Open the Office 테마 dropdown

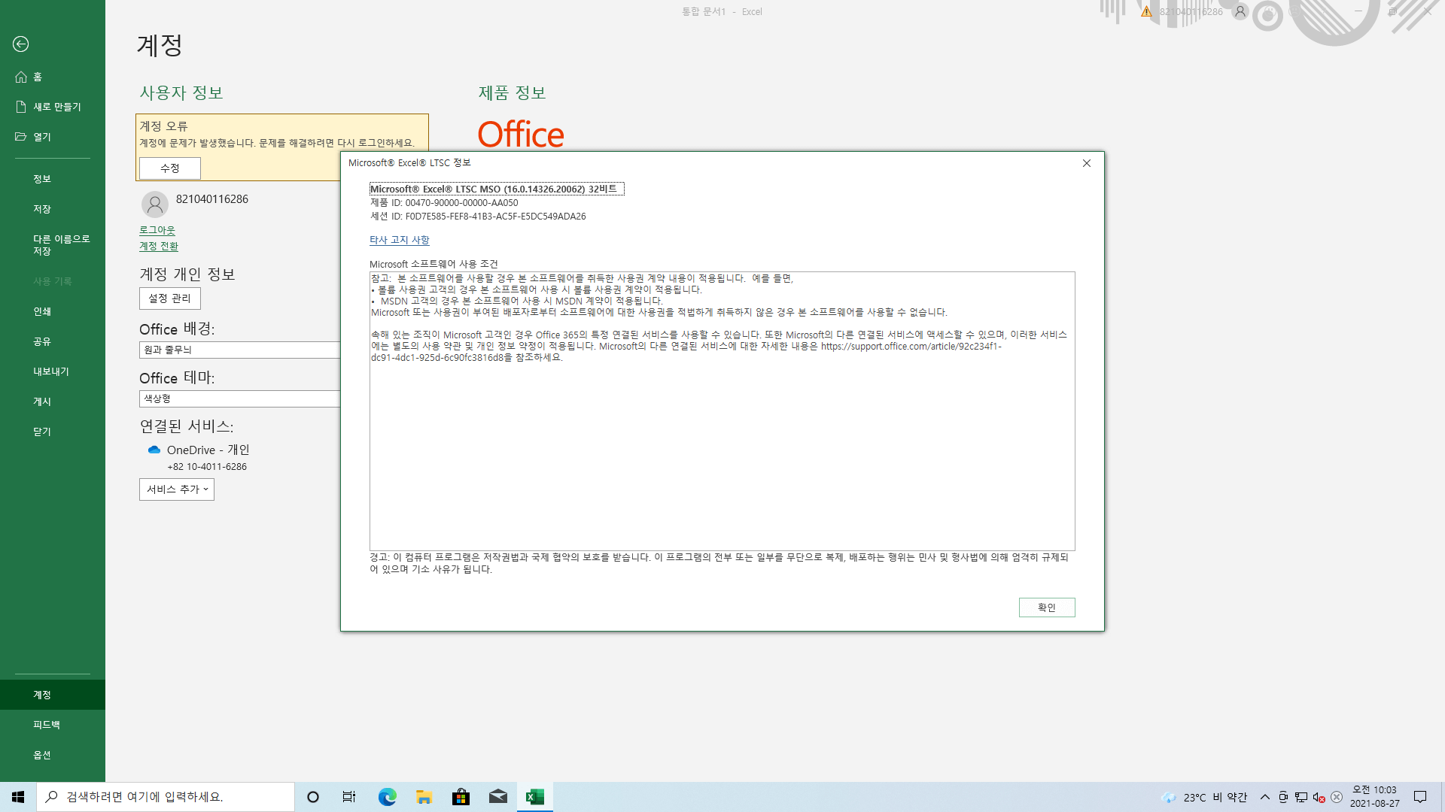point(239,398)
